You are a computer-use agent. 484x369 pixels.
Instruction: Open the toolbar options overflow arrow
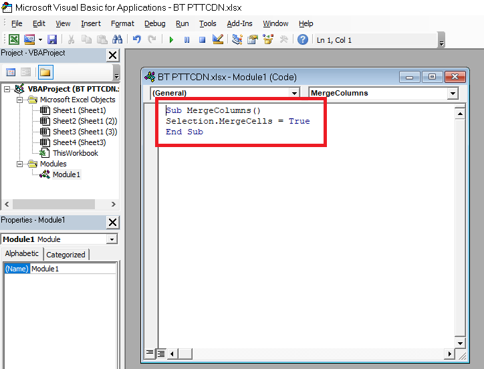pos(441,40)
